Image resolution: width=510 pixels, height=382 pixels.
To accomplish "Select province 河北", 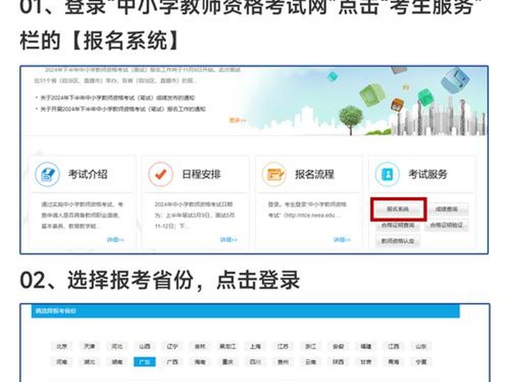I will click(x=117, y=346).
